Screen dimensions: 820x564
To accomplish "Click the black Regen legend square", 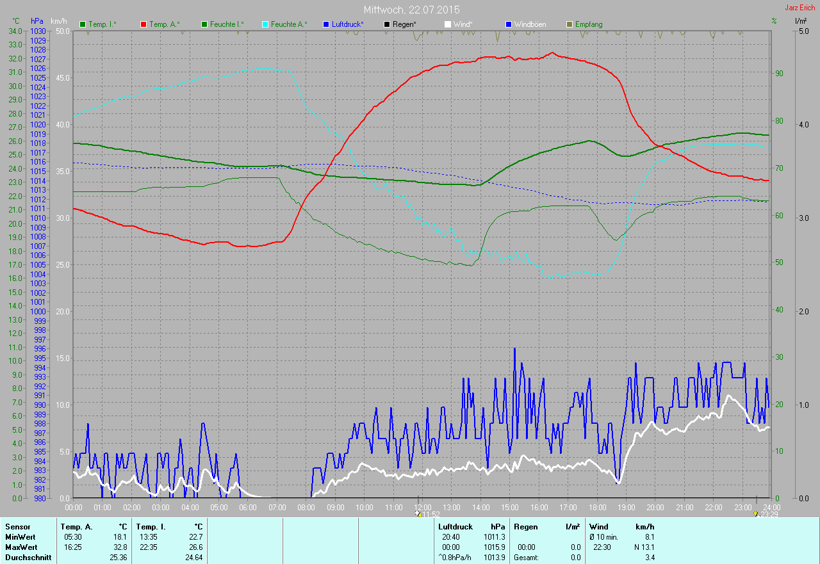I will click(387, 24).
